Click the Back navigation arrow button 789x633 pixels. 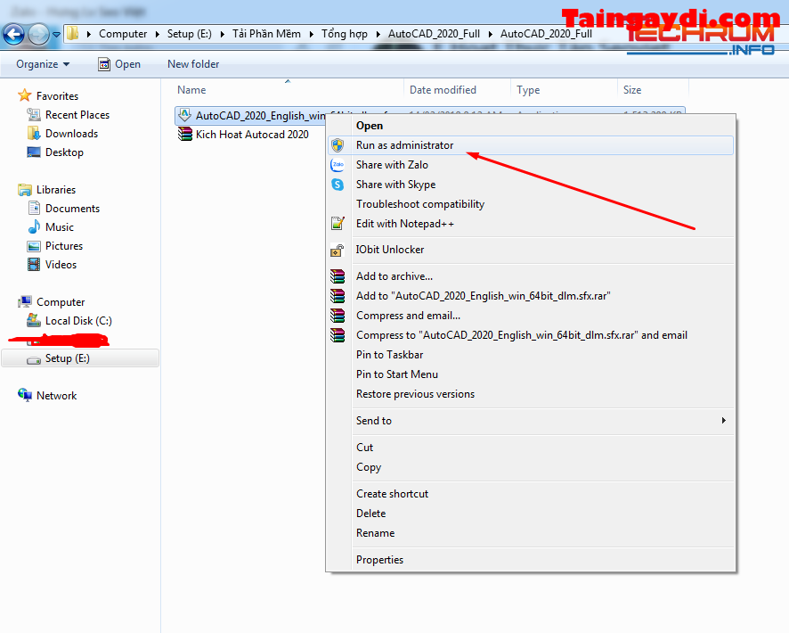[13, 34]
